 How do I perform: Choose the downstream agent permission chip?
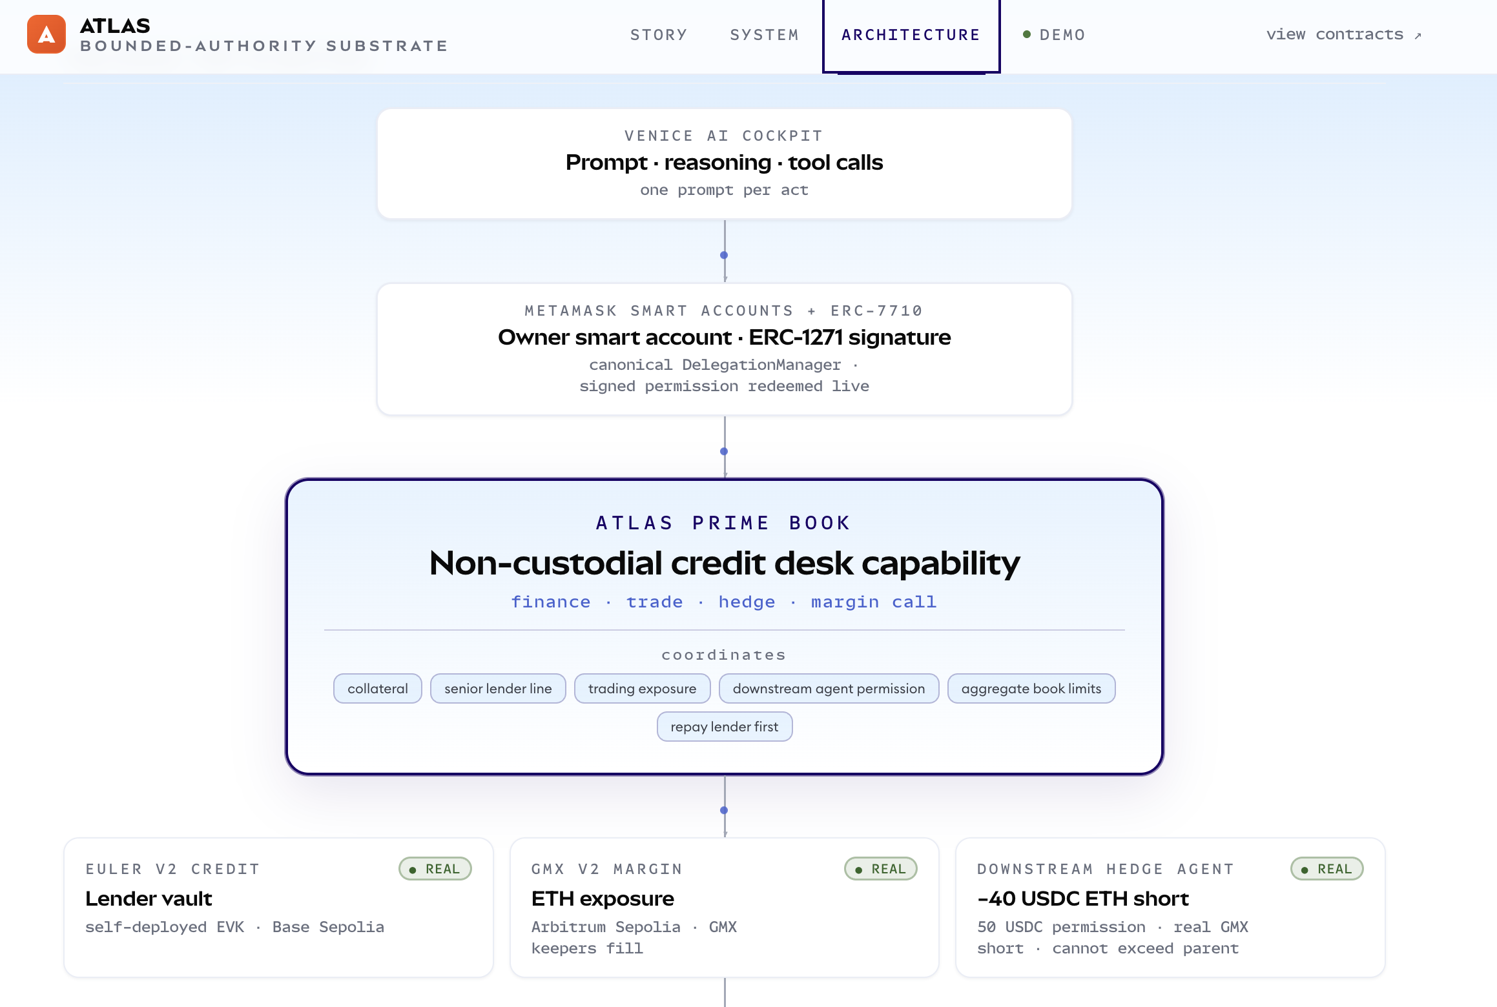829,689
